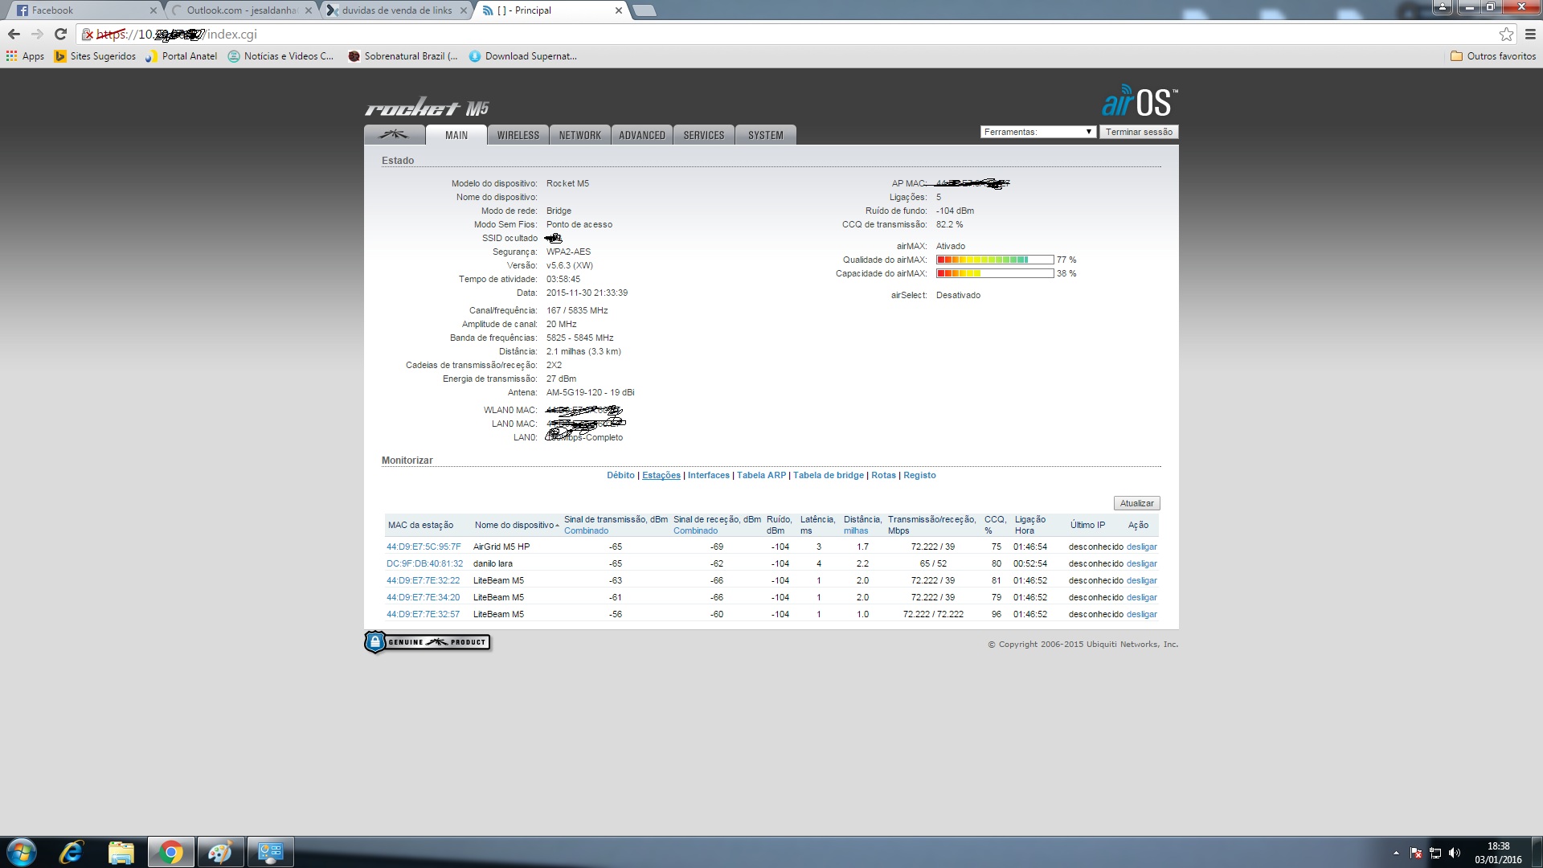
Task: Open Internet Explorer from taskbar
Action: pyautogui.click(x=72, y=852)
